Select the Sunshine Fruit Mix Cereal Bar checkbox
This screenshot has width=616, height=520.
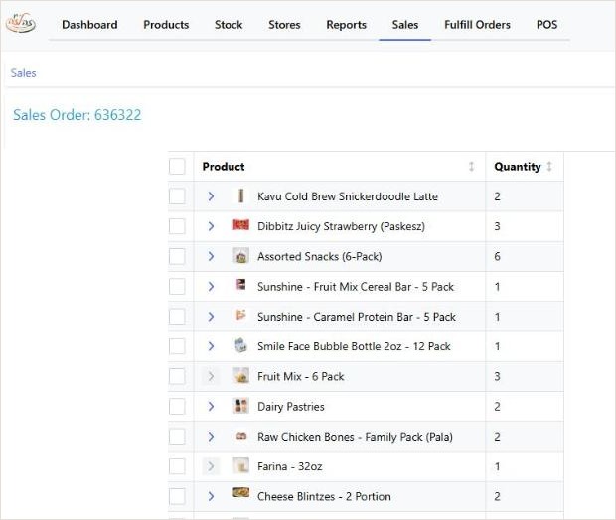coord(177,287)
